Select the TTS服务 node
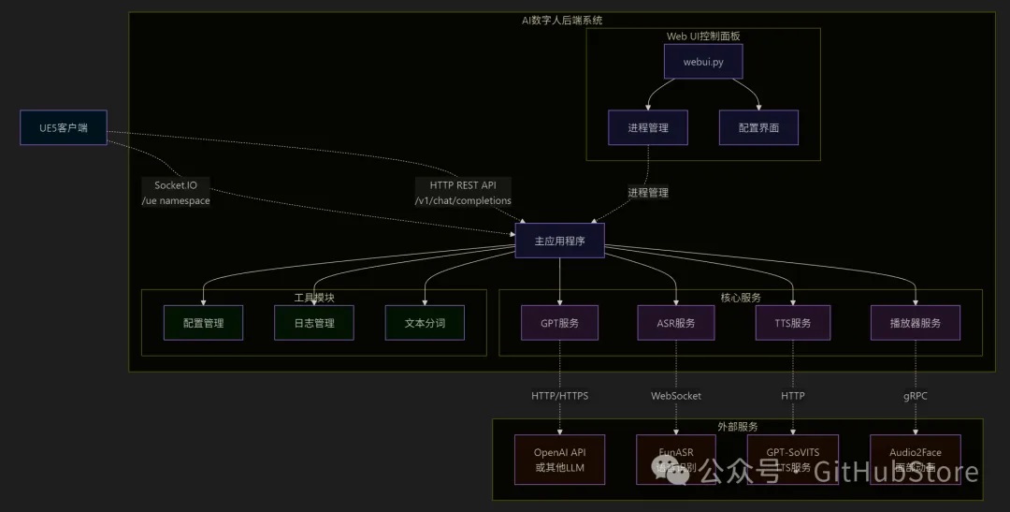The height and width of the screenshot is (512, 1010). click(x=793, y=323)
